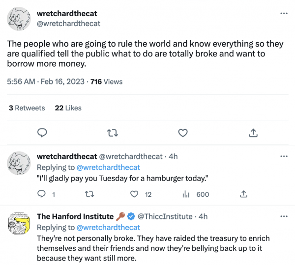The height and width of the screenshot is (265, 295).
Task: View the 3 Retweets list
Action: click(x=27, y=108)
